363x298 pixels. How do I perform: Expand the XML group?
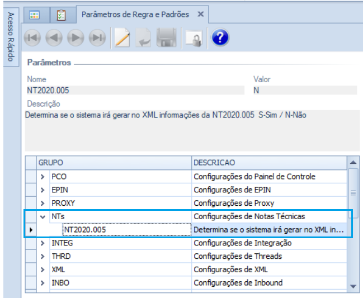tap(43, 270)
